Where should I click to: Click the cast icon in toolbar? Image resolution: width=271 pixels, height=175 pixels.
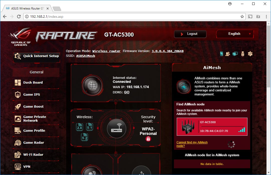(x=250, y=17)
